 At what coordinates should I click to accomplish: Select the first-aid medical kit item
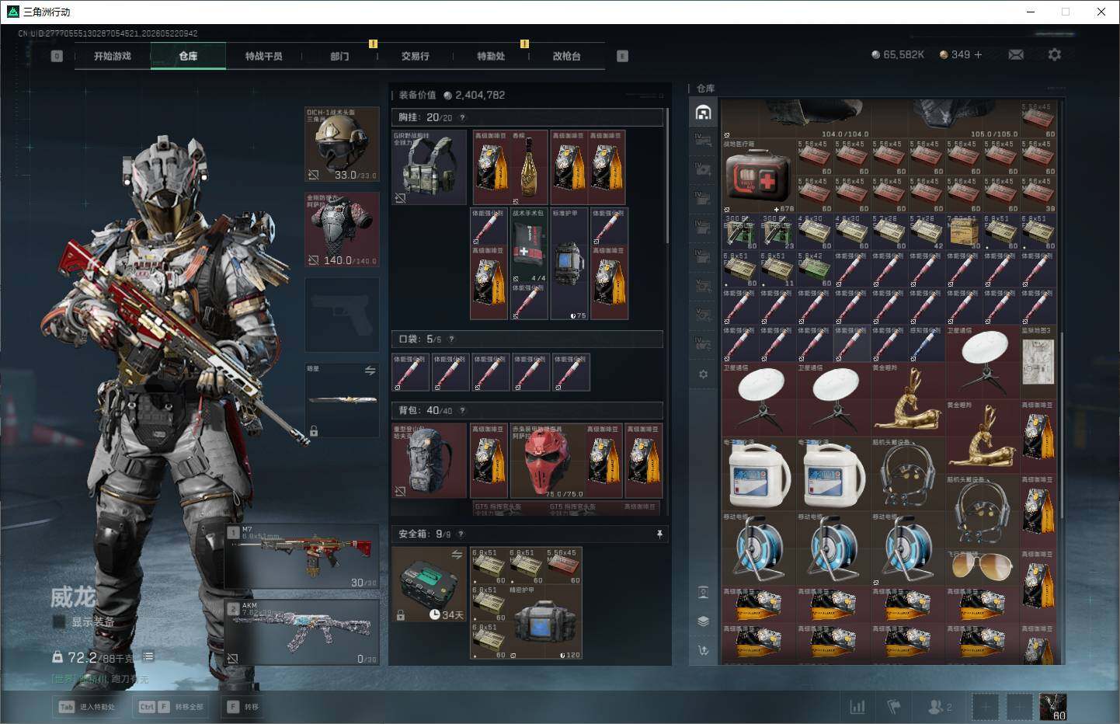pos(757,176)
